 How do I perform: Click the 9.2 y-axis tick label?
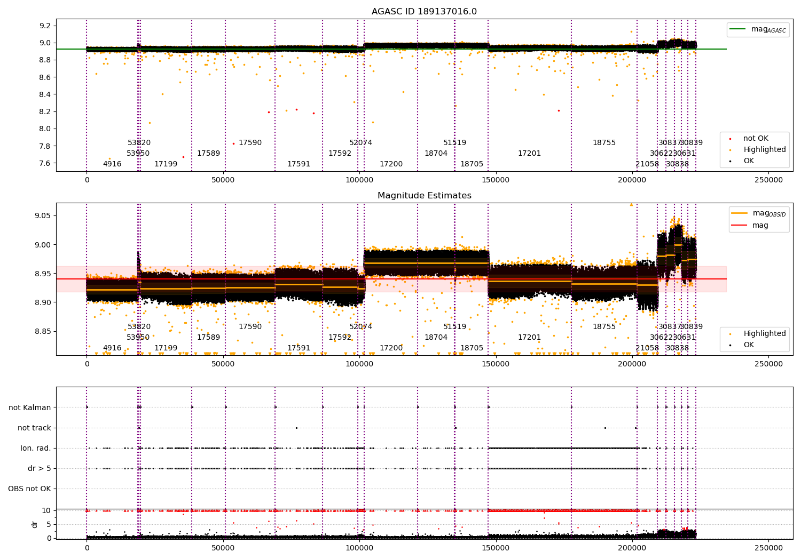click(x=45, y=26)
